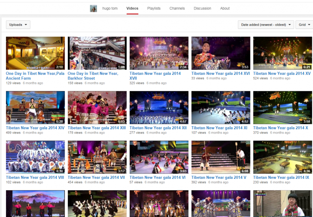Open gala 2014 X video thumbnail
This screenshot has width=313, height=217.
[x=283, y=107]
